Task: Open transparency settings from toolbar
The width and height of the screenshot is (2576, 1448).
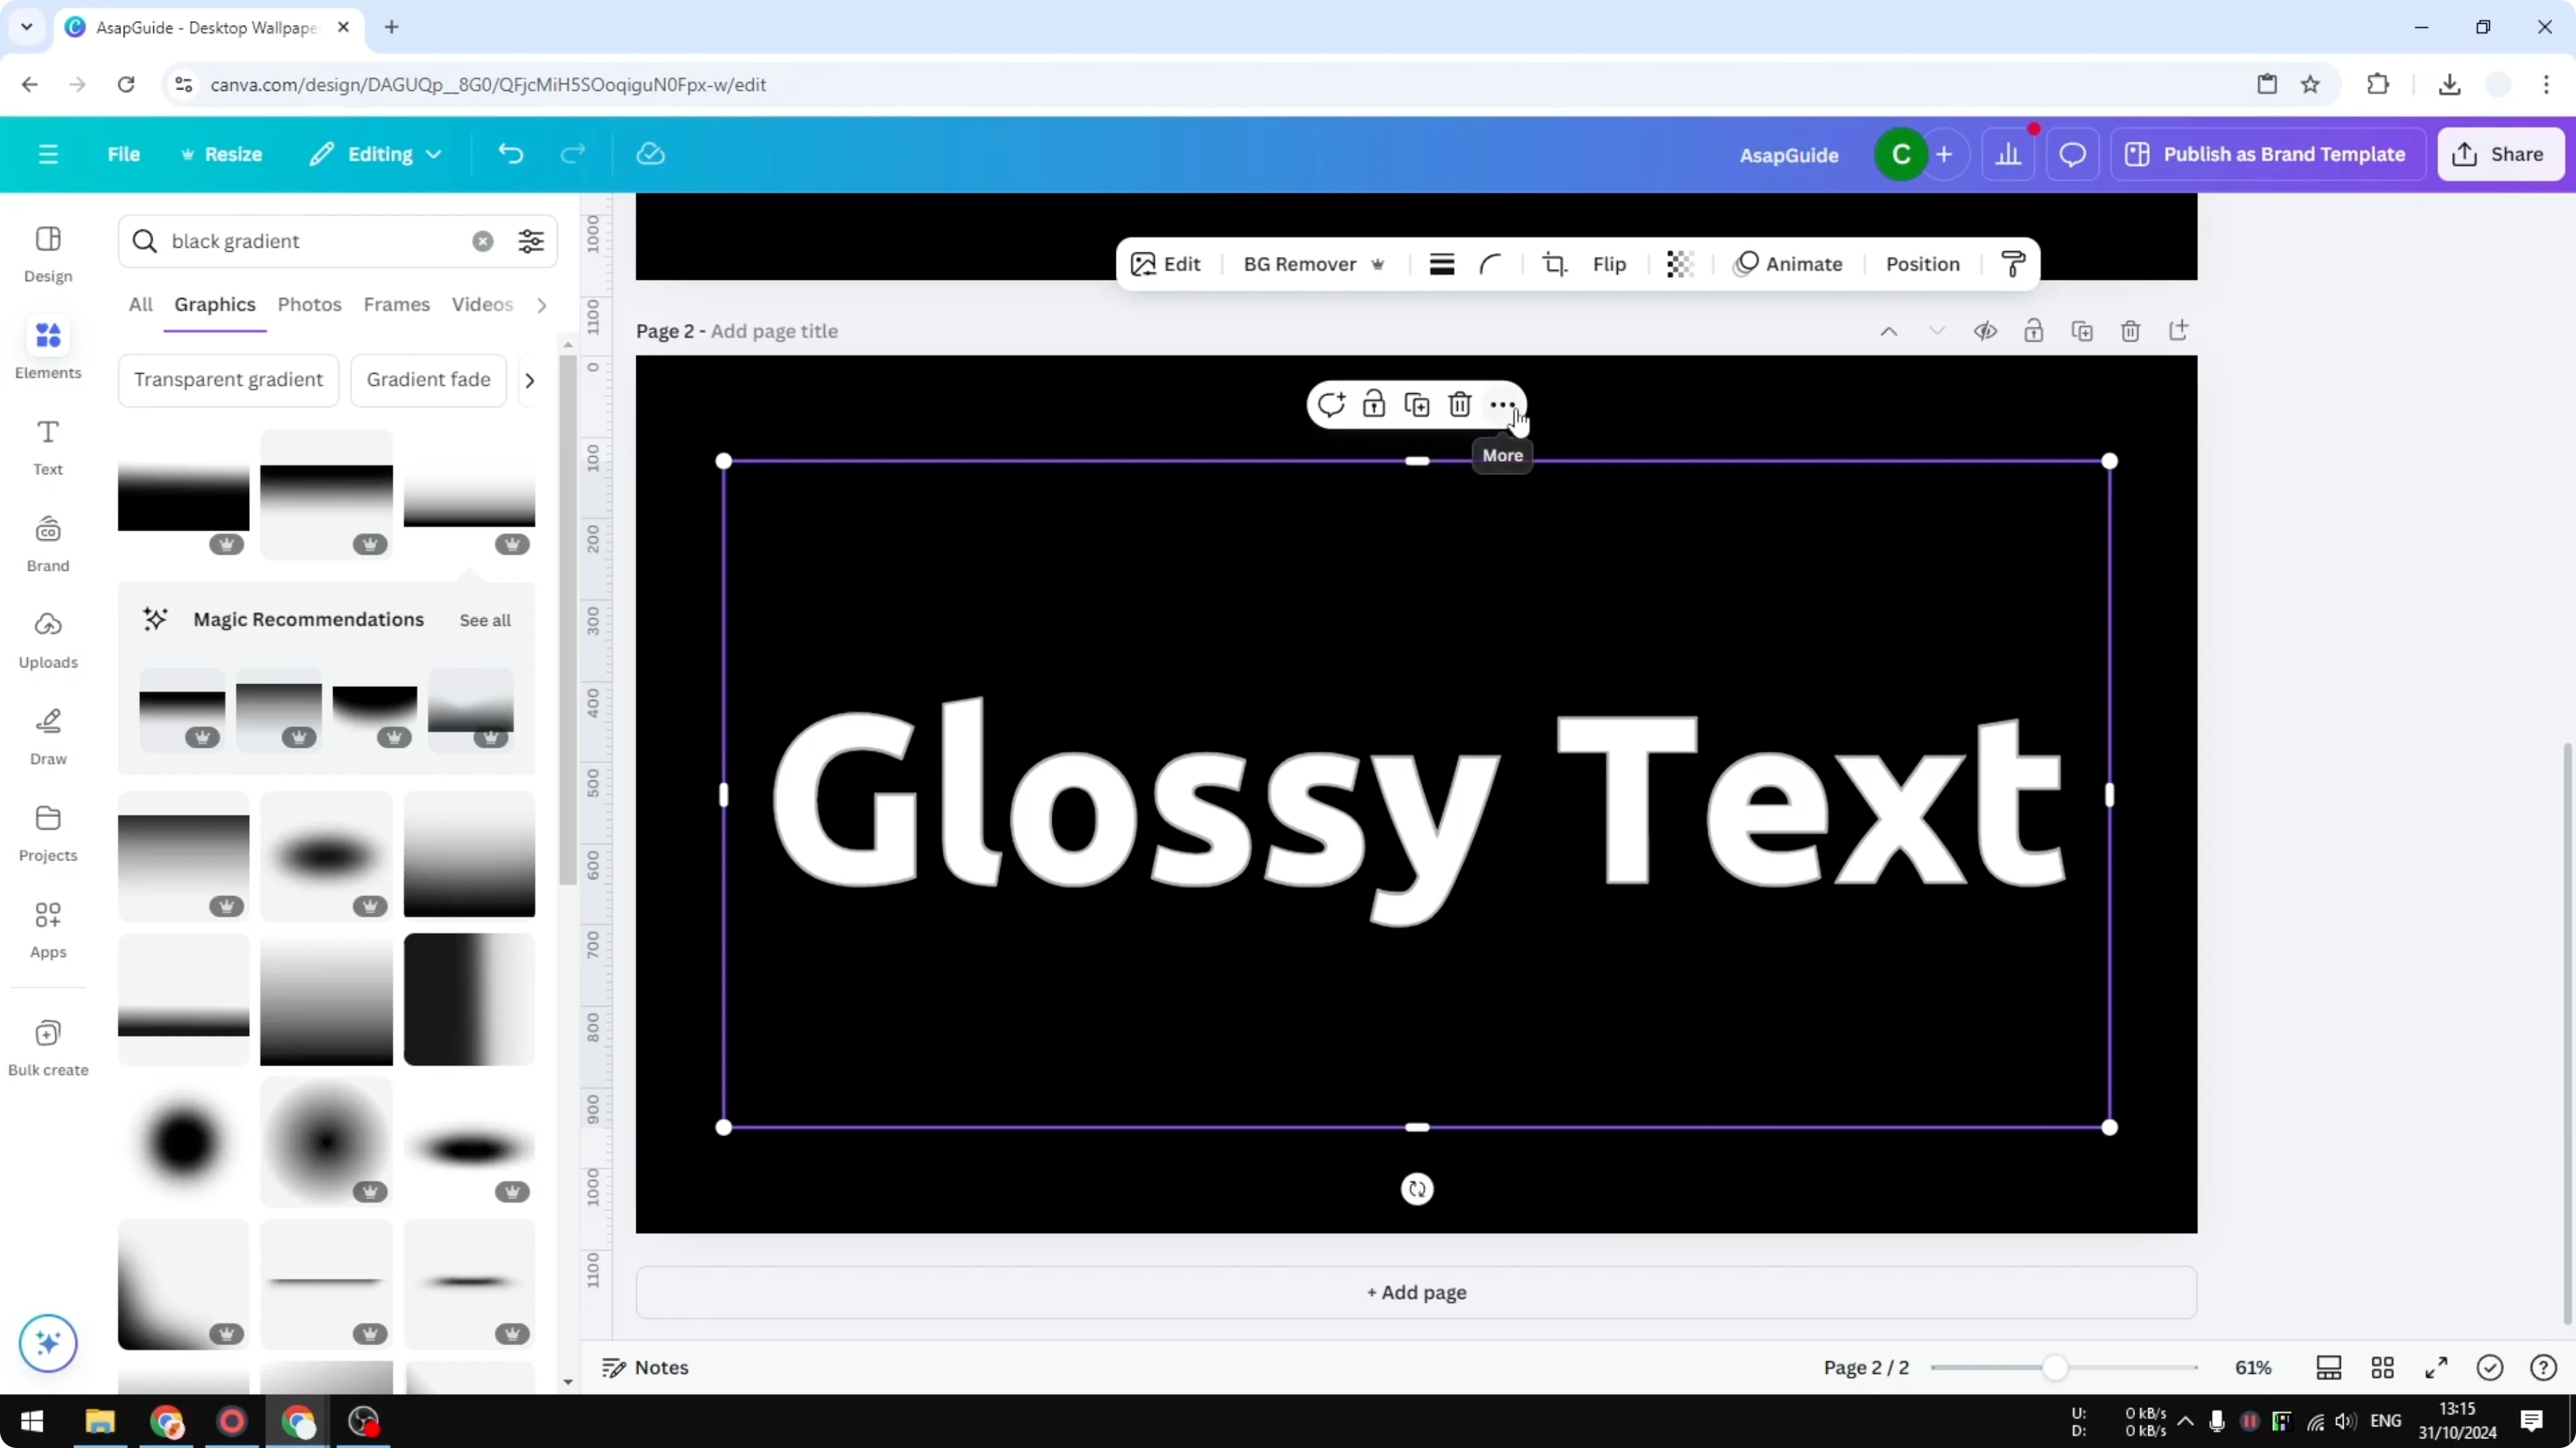Action: pyautogui.click(x=1679, y=264)
